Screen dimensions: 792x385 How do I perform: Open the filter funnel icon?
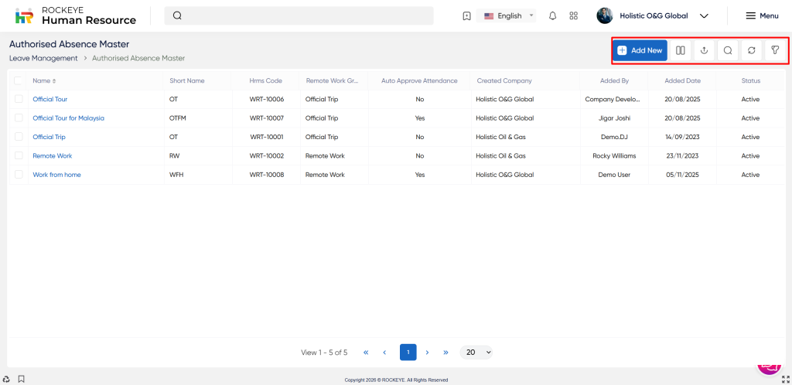click(775, 50)
